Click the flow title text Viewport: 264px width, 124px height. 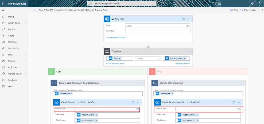click(73, 10)
